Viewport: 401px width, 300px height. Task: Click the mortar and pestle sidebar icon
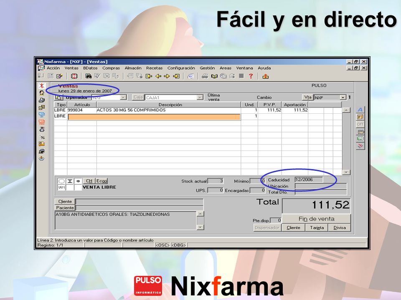tap(42, 158)
